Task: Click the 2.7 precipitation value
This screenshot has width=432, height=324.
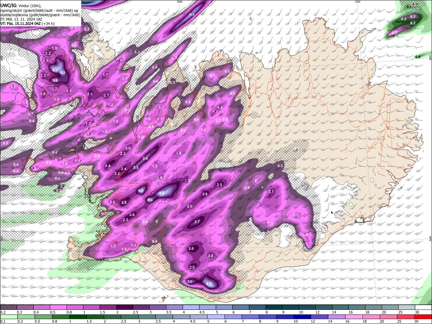Action: (x=197, y=222)
